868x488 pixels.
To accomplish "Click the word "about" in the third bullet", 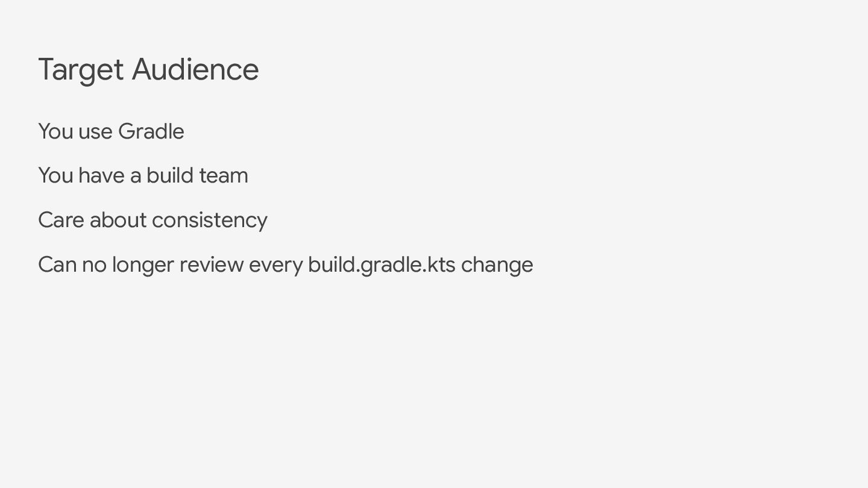I will tap(118, 221).
